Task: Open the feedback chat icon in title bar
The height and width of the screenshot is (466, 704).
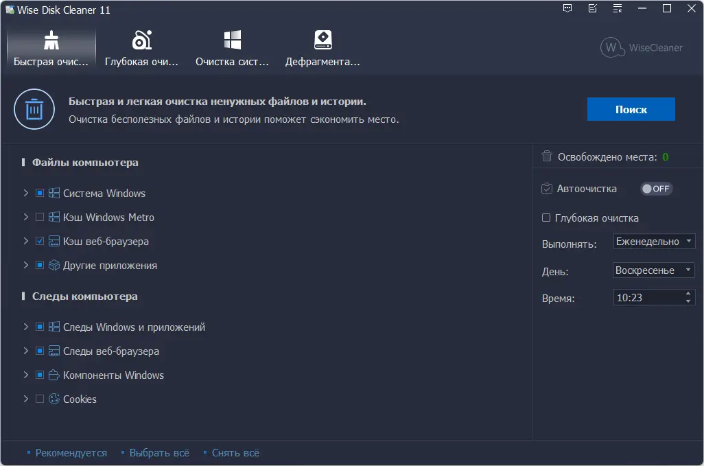Action: pyautogui.click(x=567, y=8)
